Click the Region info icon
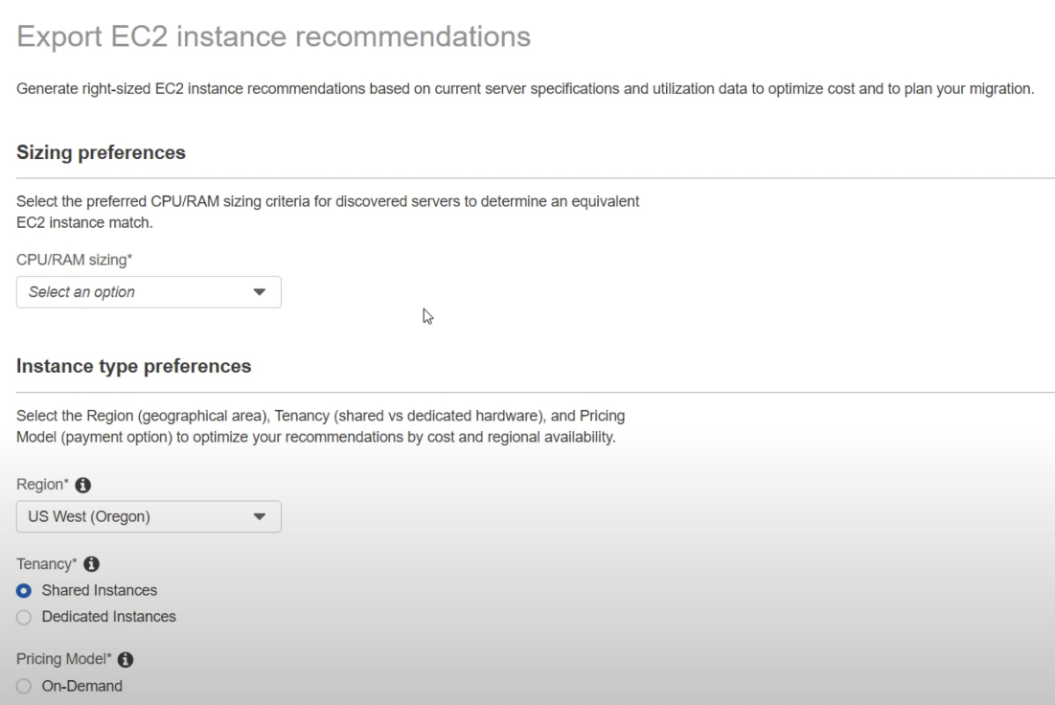1055x705 pixels. (x=82, y=486)
